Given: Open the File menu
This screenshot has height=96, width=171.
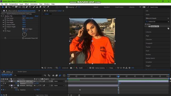Looking at the screenshot, I should point(2,4).
